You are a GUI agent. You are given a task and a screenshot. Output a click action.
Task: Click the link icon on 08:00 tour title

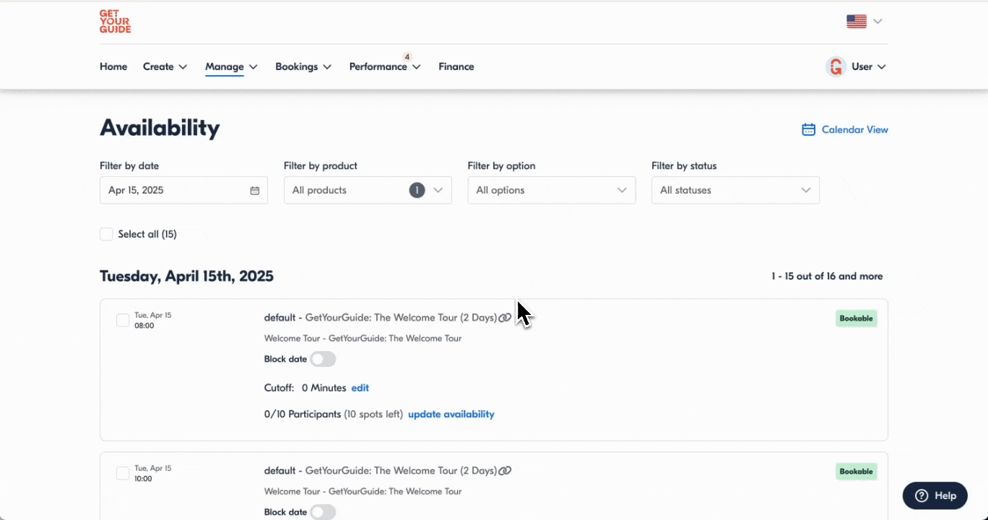[505, 318]
